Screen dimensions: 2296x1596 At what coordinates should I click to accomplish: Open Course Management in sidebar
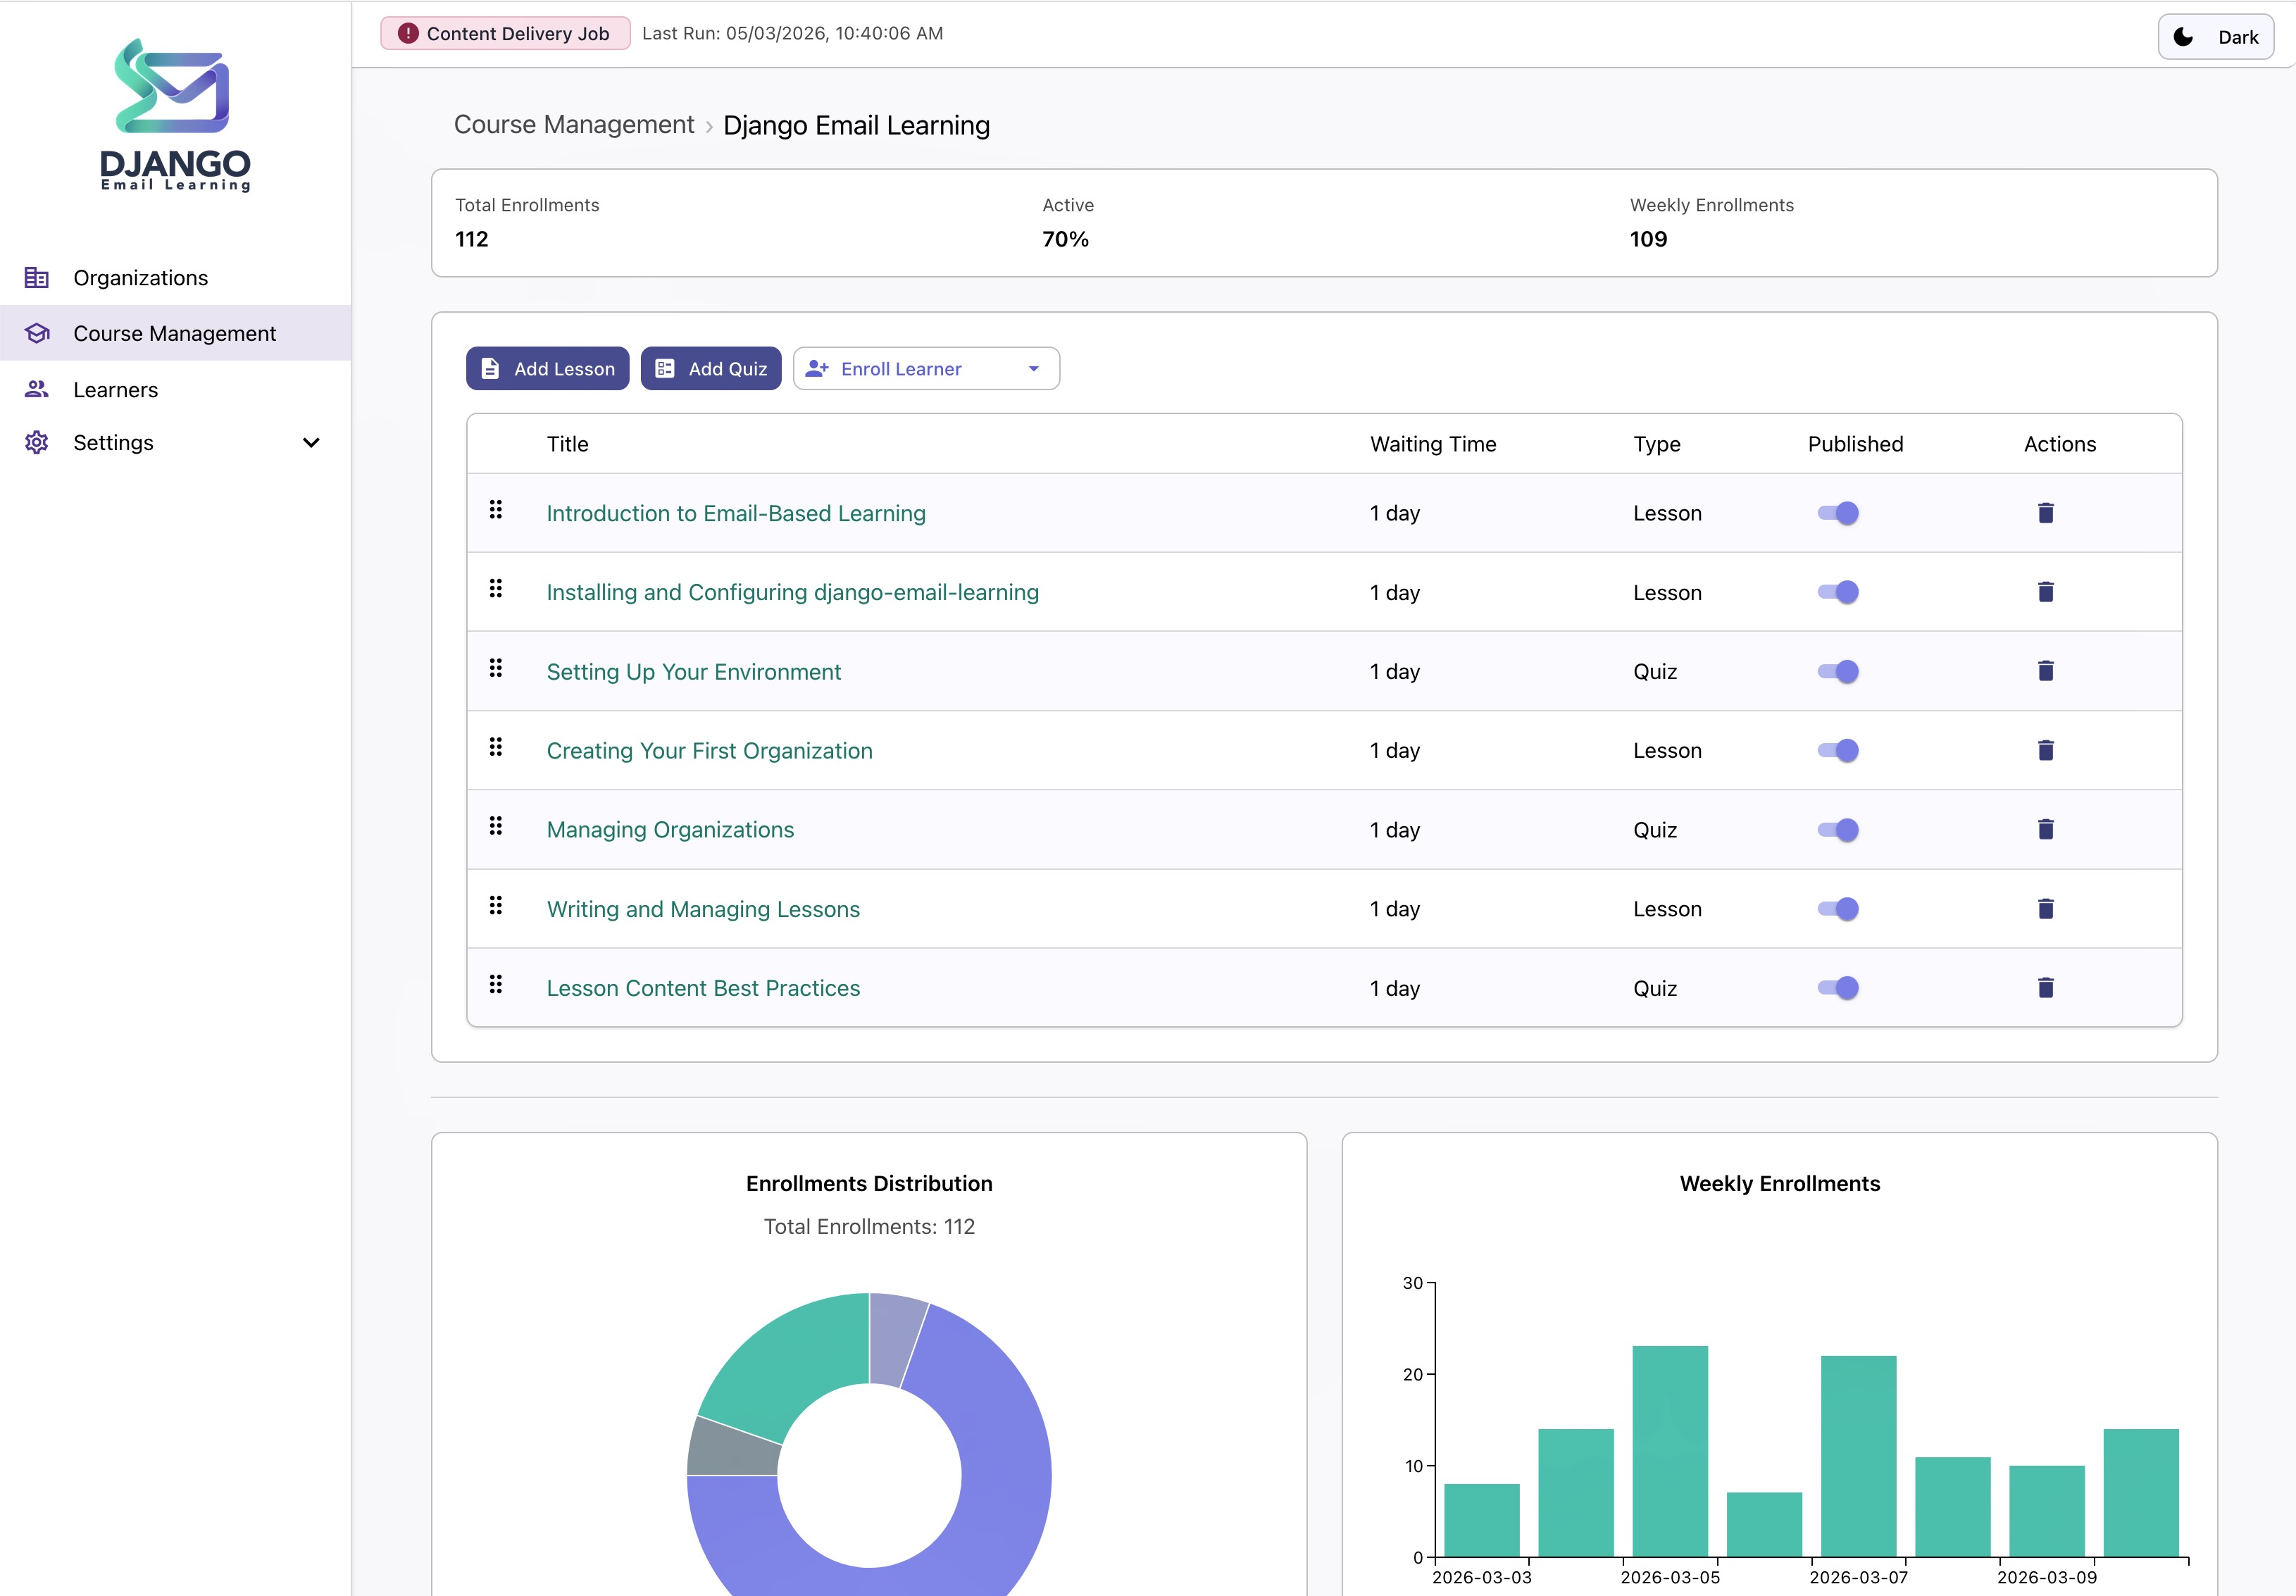174,333
